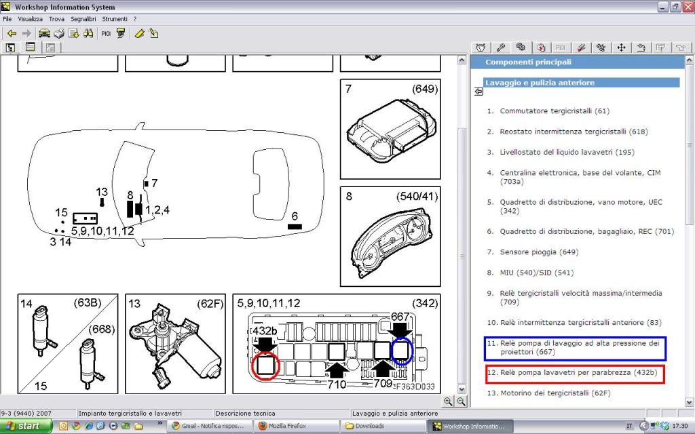Open the ? help menu
The image size is (695, 434).
pos(135,19)
